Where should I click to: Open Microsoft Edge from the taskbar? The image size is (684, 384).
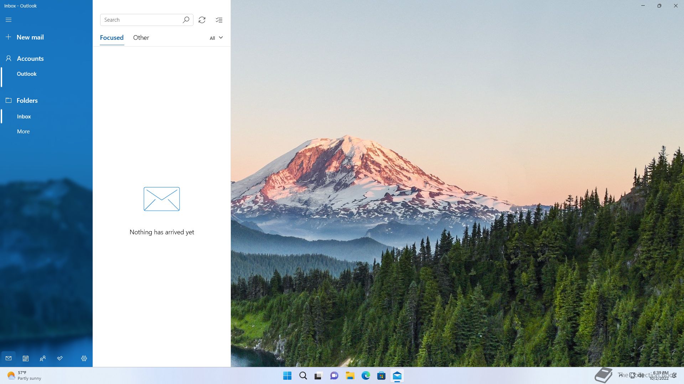point(366,376)
